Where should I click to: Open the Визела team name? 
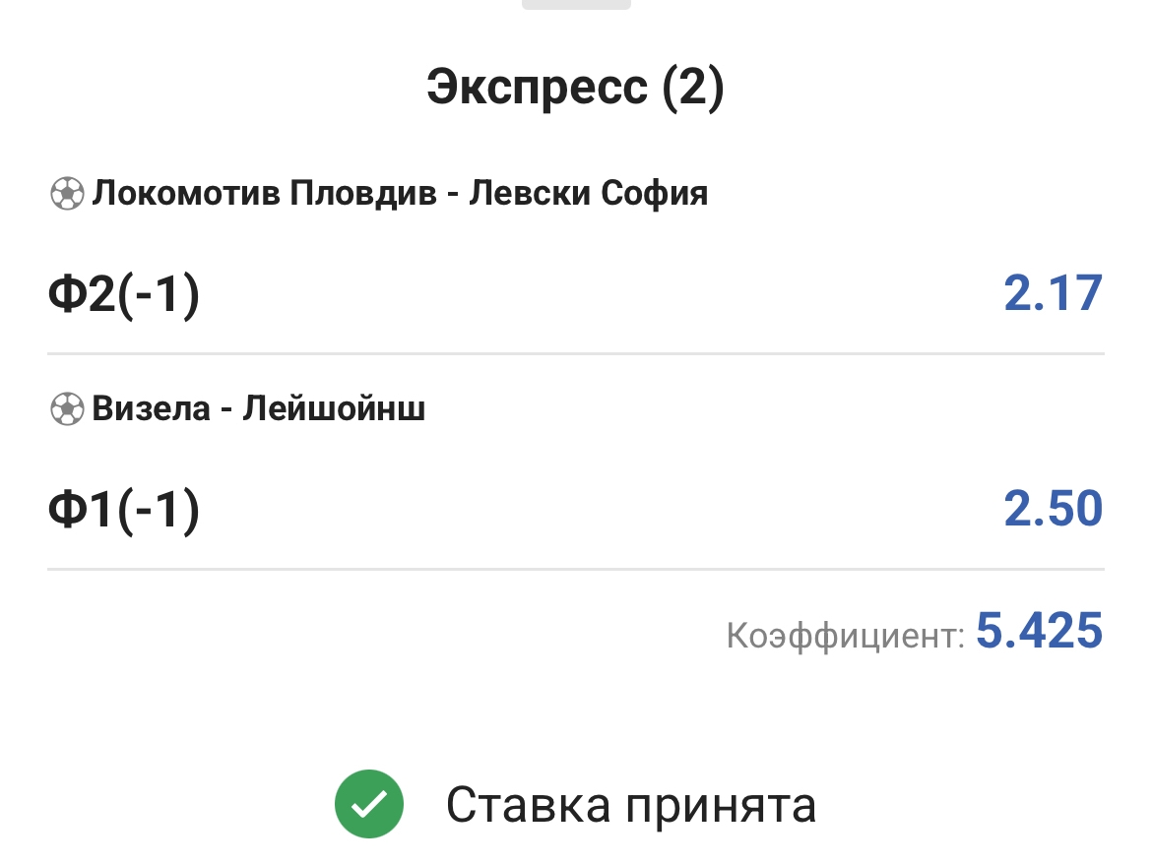point(151,408)
